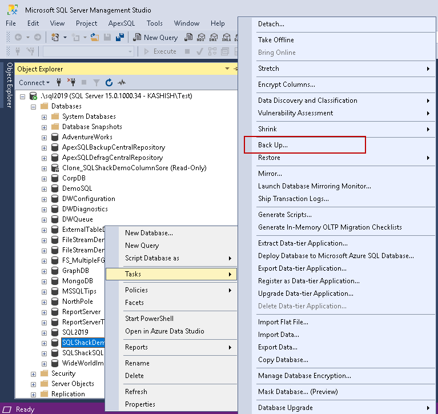Screen dimensions: 438x414
Task: Click the Navigate Forward arrow icon
Action: [x=38, y=38]
